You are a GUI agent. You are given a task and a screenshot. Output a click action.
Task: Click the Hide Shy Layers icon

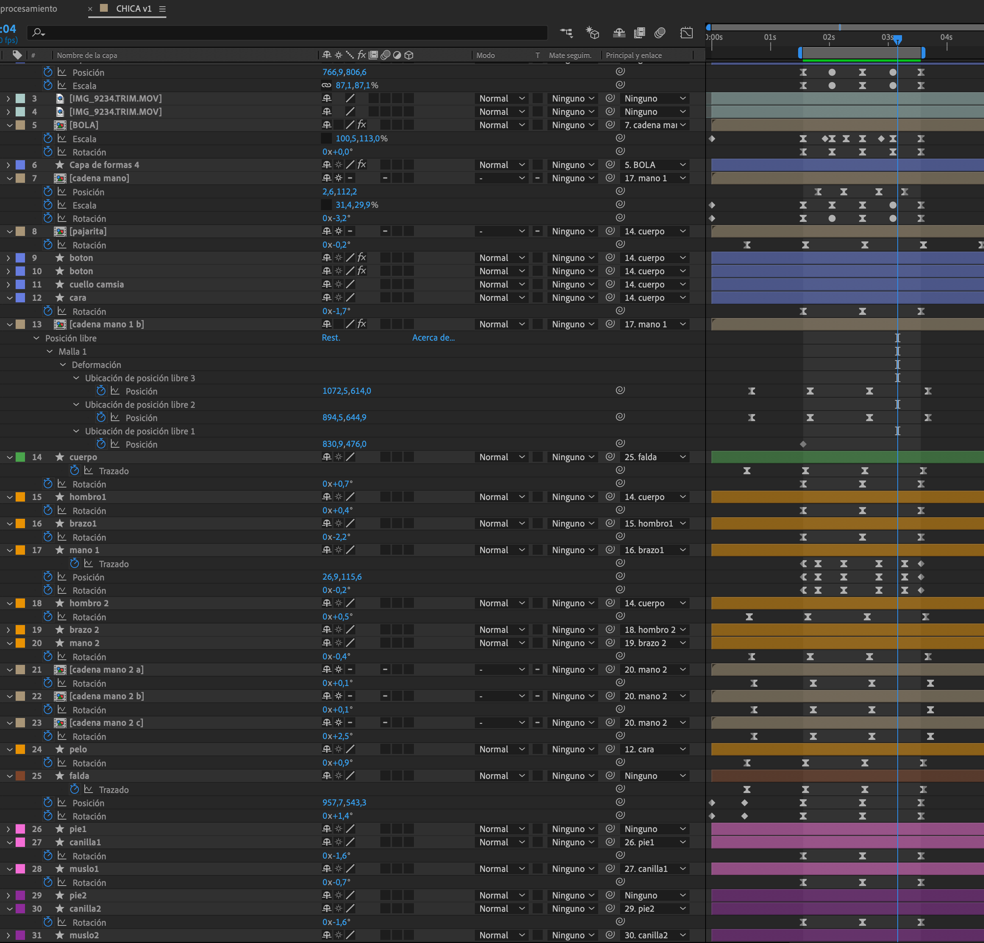[x=619, y=33]
